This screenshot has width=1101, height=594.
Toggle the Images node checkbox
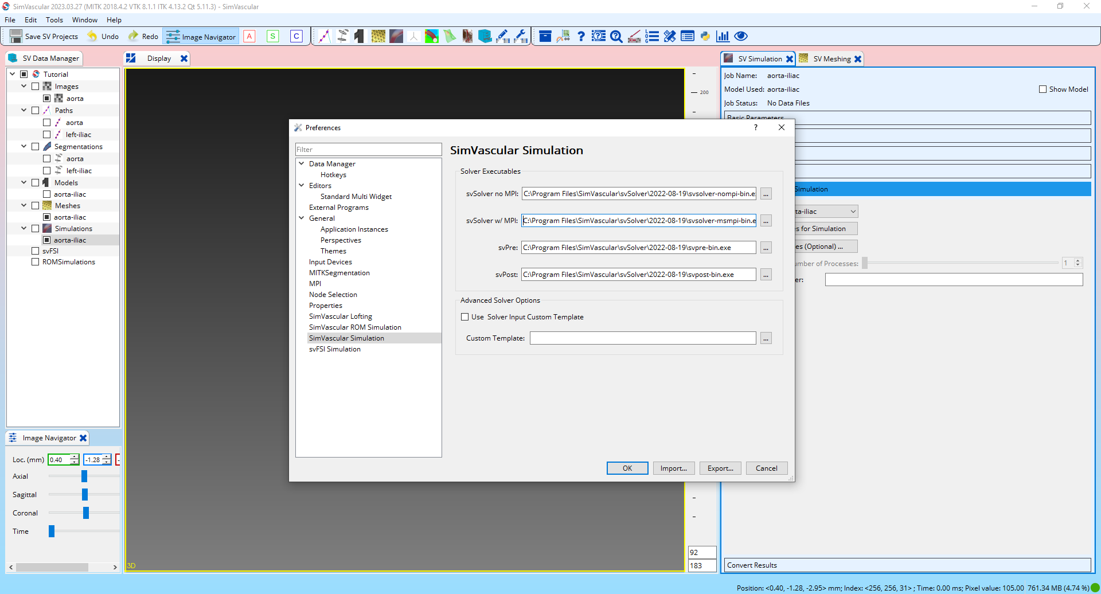(35, 87)
